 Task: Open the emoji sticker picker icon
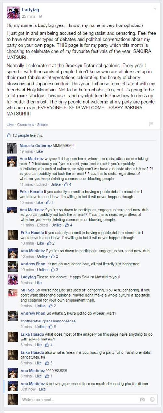click(x=152, y=399)
